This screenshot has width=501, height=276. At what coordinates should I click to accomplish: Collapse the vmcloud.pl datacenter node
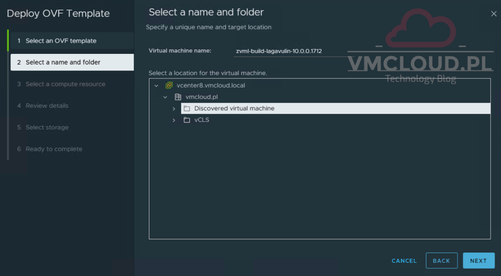tap(166, 97)
